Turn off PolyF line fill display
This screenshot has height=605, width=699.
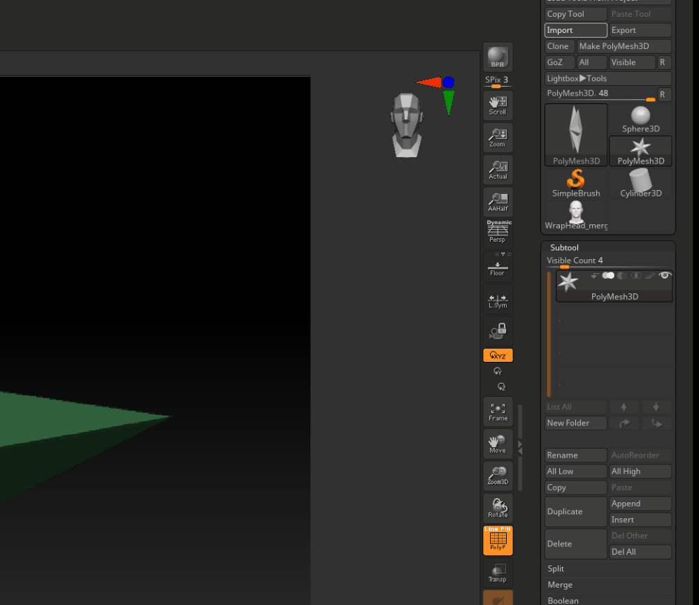(498, 540)
